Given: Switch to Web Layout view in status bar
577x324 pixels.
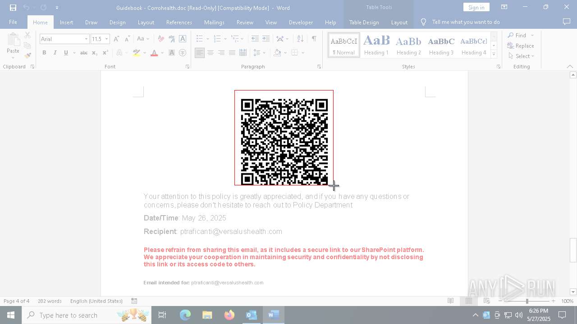Looking at the screenshot, I should 486,301.
